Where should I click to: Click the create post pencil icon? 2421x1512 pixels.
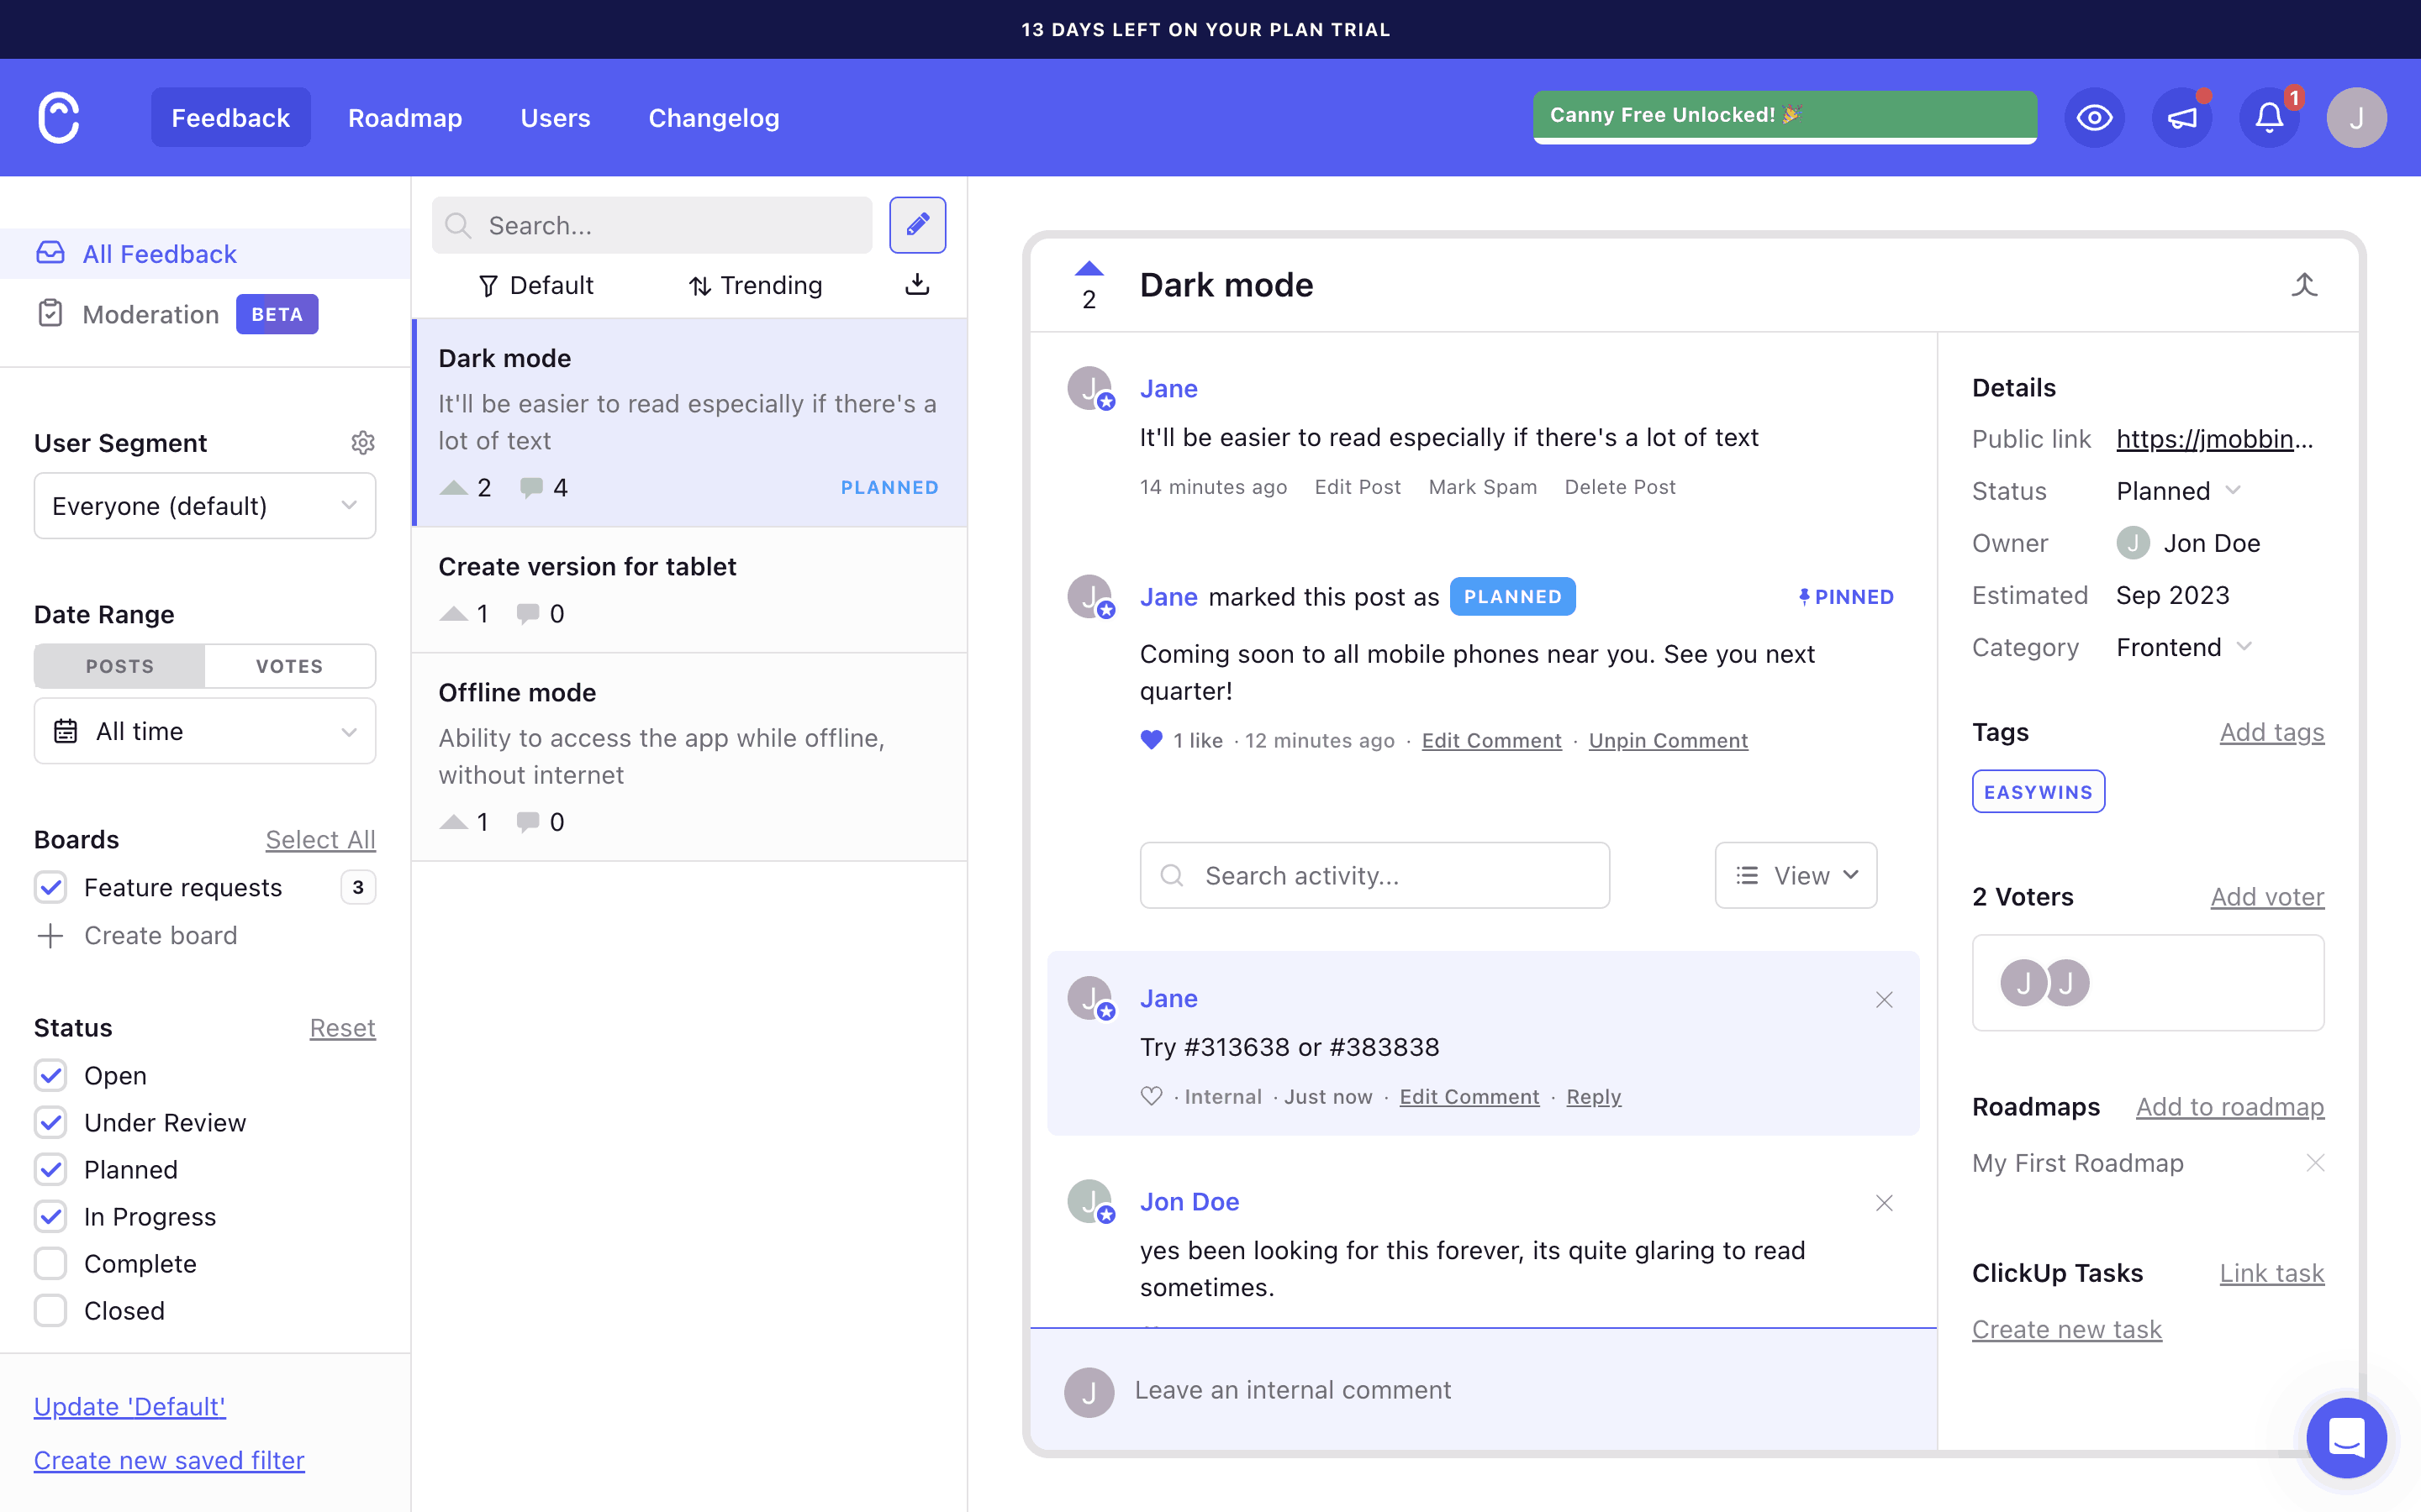pos(916,225)
